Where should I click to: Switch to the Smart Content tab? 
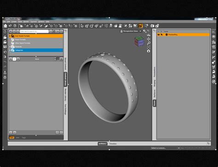tap(65, 63)
